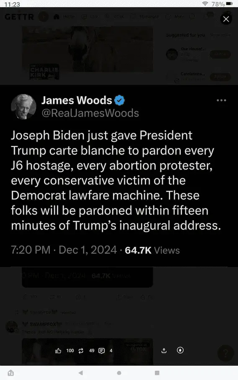Follow the suggested Our House account
Screen dimensions: 238x380
click(x=220, y=54)
